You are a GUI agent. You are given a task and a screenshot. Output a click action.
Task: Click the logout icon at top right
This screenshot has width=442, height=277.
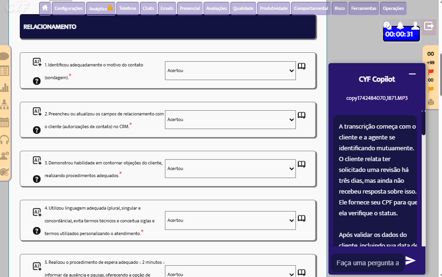(x=429, y=26)
